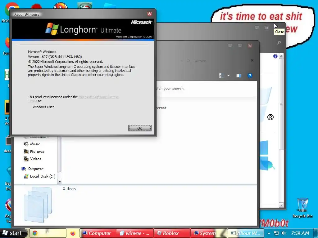Click the stacked-pages folder preview thumbnail
Screen dimensions: 318x238
[38, 205]
